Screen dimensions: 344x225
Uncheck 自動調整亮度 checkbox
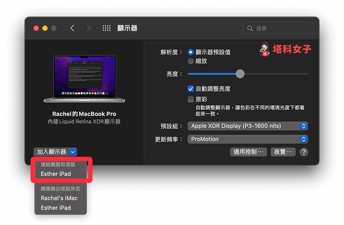click(190, 89)
